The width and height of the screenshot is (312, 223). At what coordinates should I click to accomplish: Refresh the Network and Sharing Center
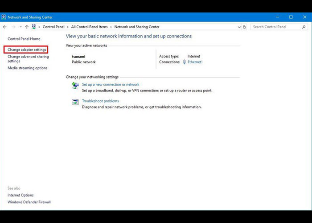(244, 27)
